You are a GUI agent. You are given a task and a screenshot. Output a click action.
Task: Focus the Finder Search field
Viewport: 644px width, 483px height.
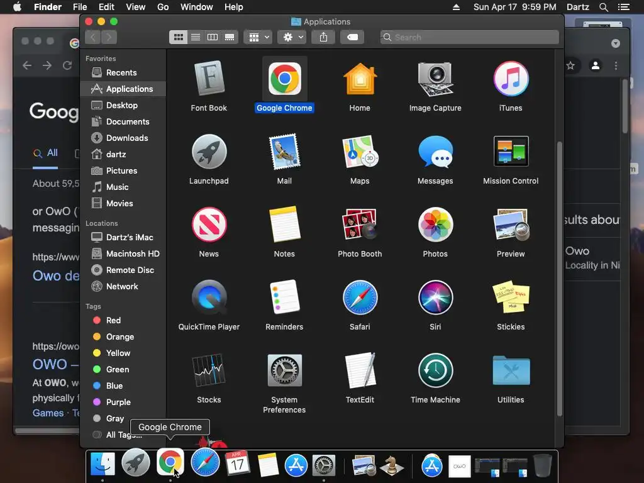[x=469, y=37]
